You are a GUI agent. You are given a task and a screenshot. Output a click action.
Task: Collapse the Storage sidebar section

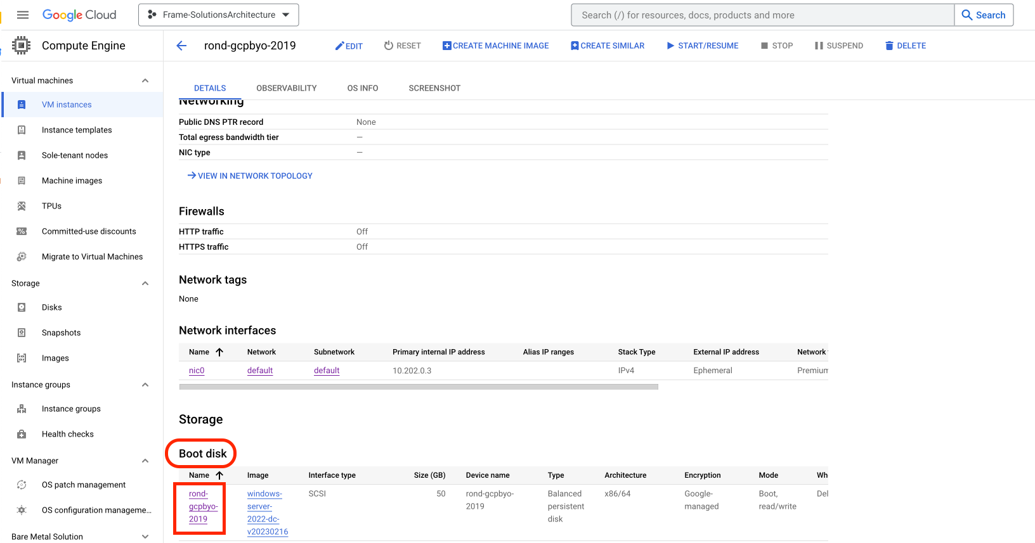point(145,283)
